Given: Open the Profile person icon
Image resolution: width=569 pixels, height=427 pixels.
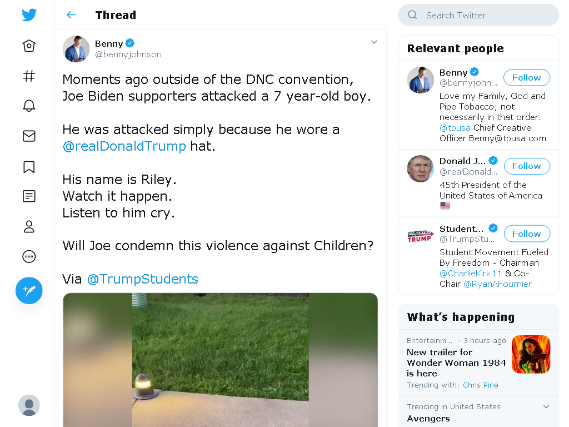Looking at the screenshot, I should [x=29, y=227].
